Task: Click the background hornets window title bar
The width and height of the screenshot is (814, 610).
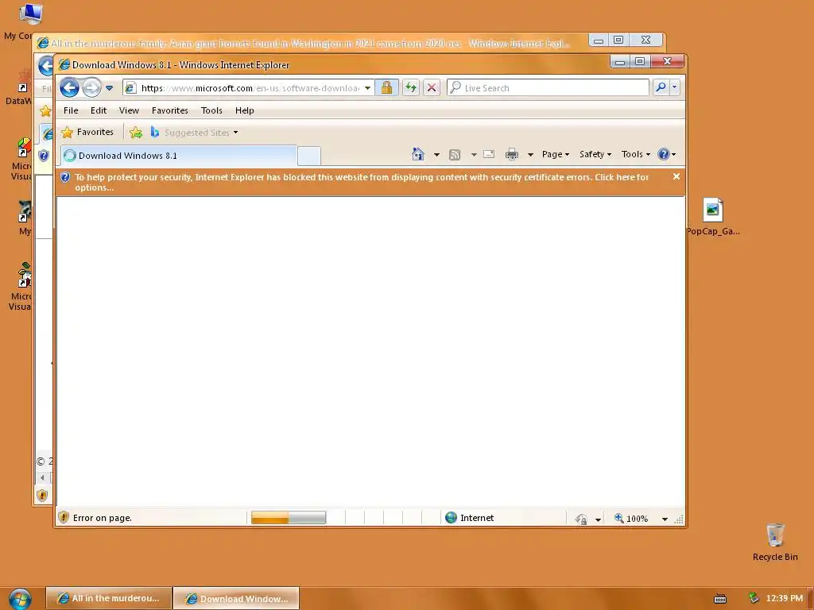Action: point(312,43)
